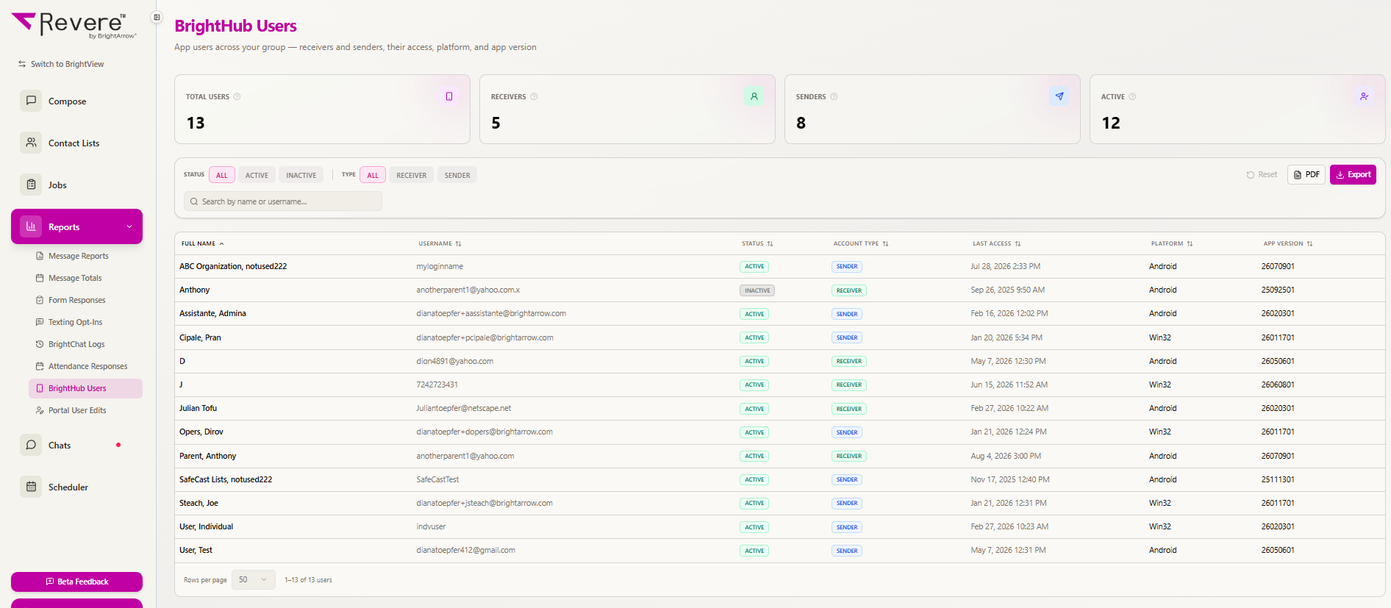This screenshot has width=1391, height=608.
Task: Click the Chats bubble icon
Action: click(31, 445)
